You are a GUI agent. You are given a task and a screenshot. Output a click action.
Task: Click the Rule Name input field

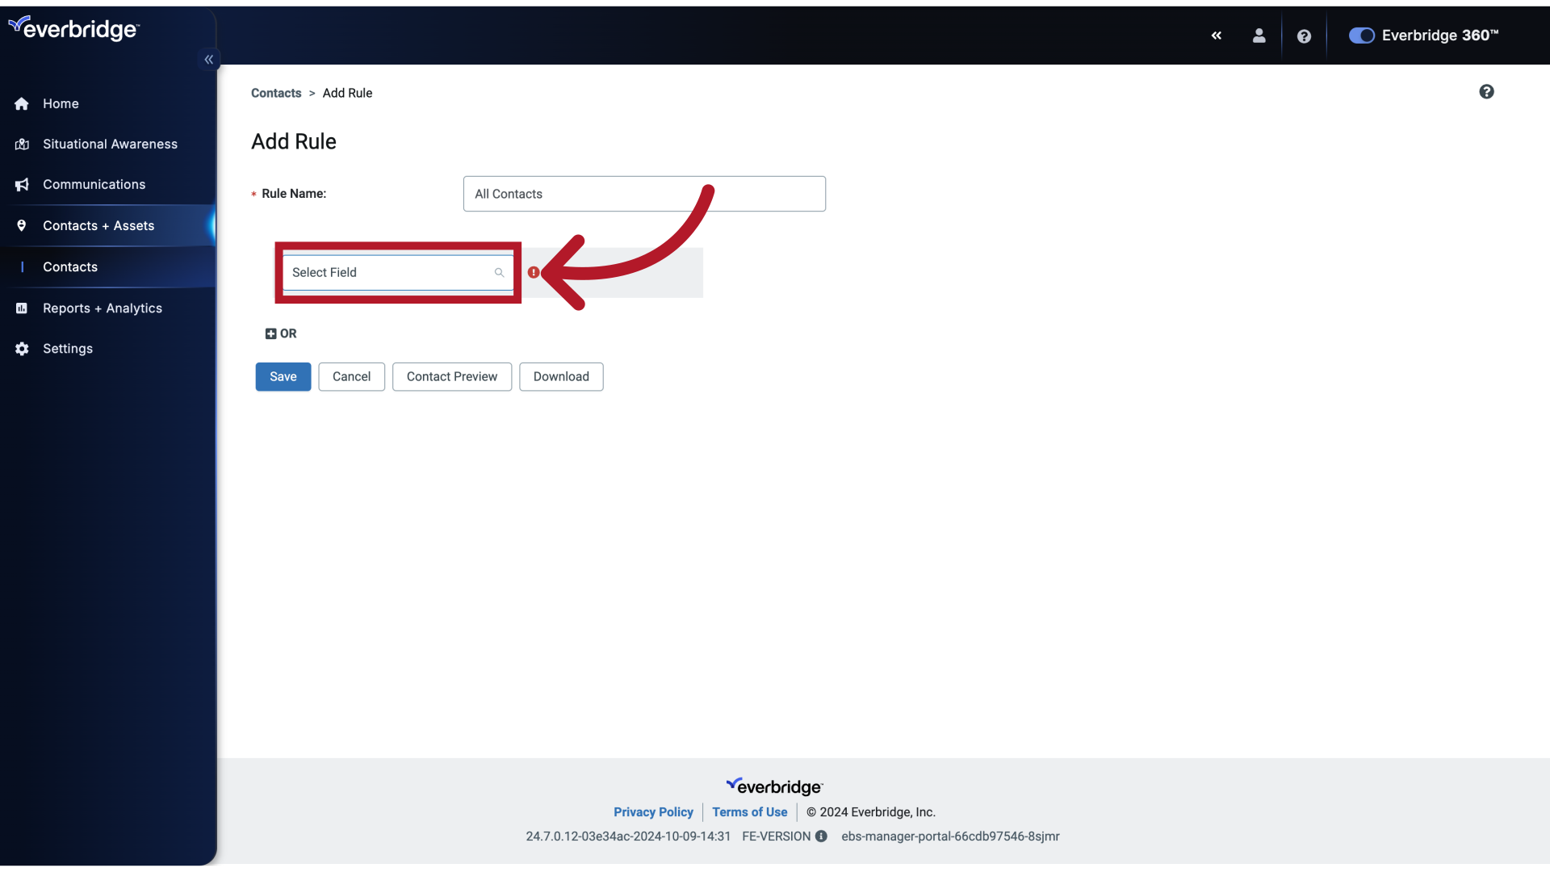pos(644,194)
